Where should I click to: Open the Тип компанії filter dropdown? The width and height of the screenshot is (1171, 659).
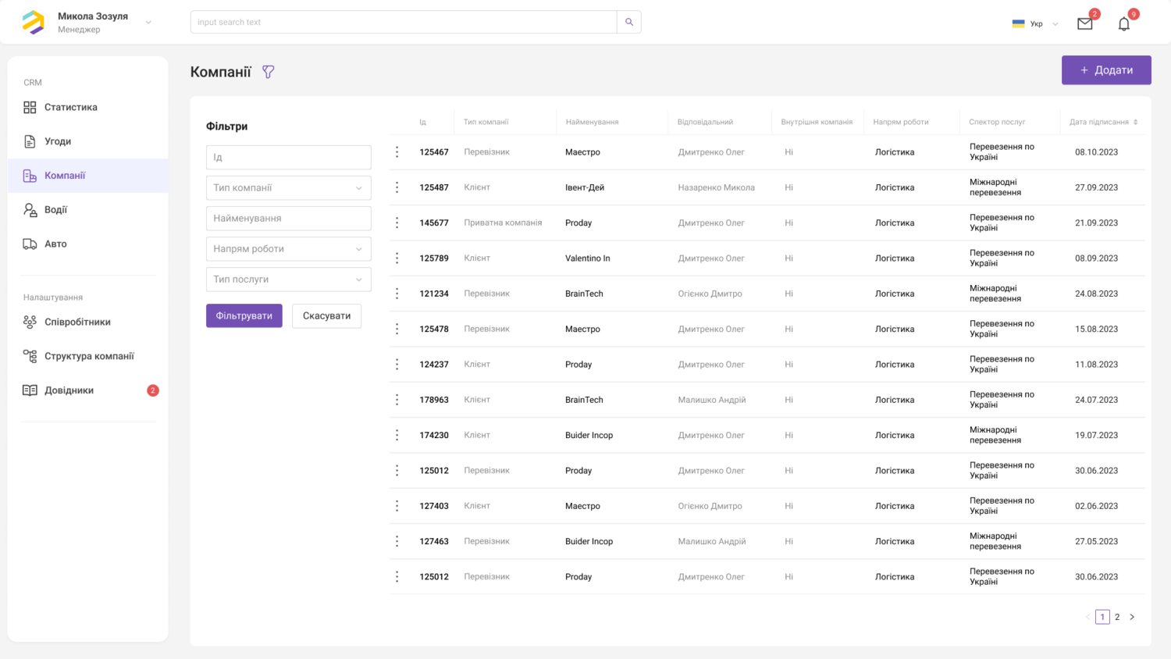pos(289,188)
